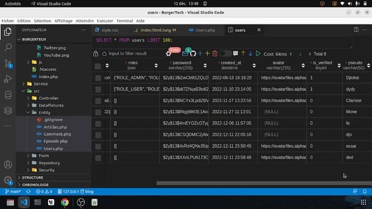Open result settings gear icon
The height and width of the screenshot is (209, 372).
click(169, 54)
